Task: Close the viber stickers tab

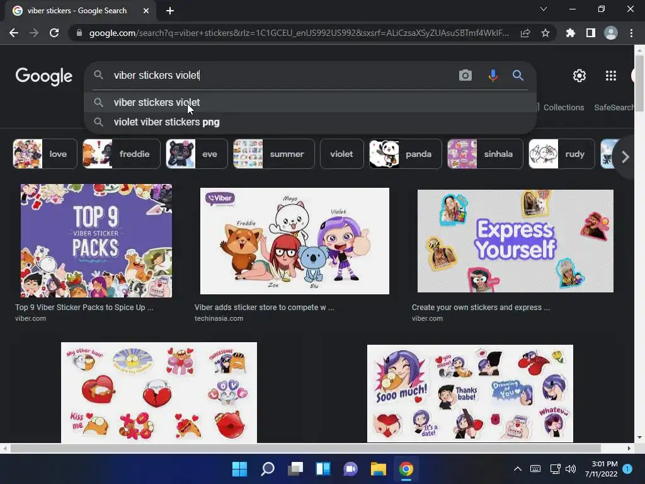Action: coord(146,11)
